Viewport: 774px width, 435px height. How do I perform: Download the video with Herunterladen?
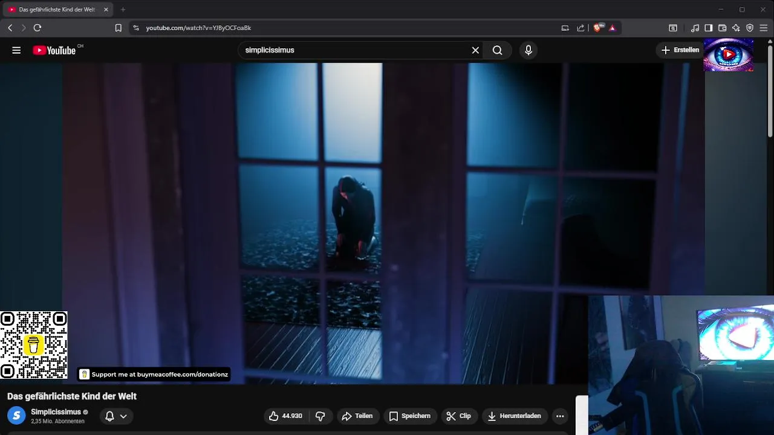coord(515,416)
